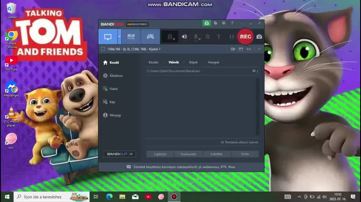Switch to HDMI device recording mode
The height and width of the screenshot is (202, 361).
[x=131, y=37]
